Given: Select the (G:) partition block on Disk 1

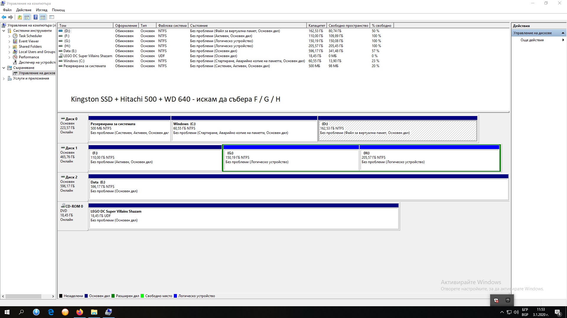Looking at the screenshot, I should click(x=291, y=160).
